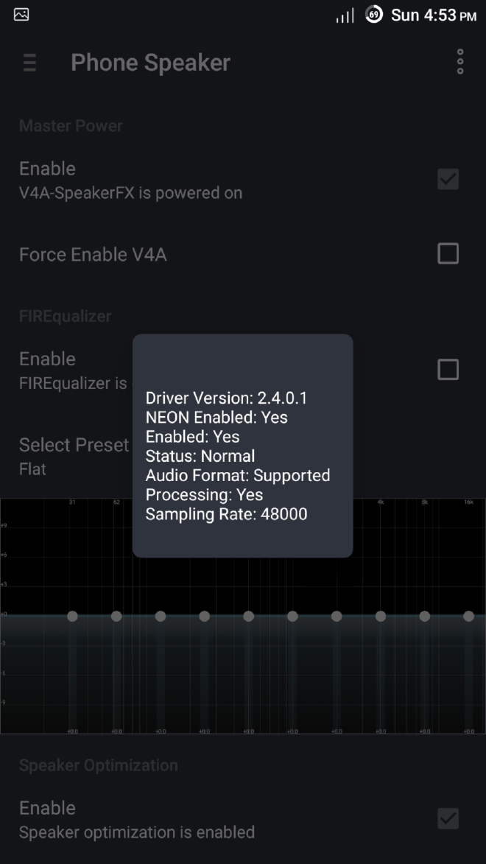This screenshot has height=864, width=486.
Task: Tap the signal strength indicator
Action: pos(343,15)
